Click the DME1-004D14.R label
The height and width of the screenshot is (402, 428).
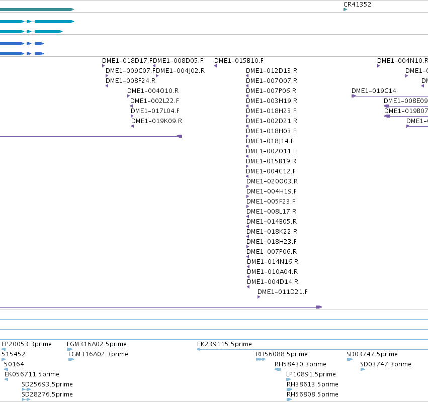point(273,282)
